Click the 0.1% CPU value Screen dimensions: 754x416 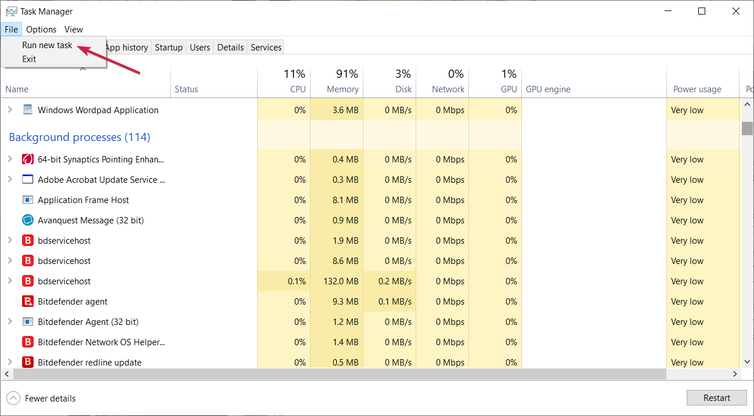tap(297, 281)
